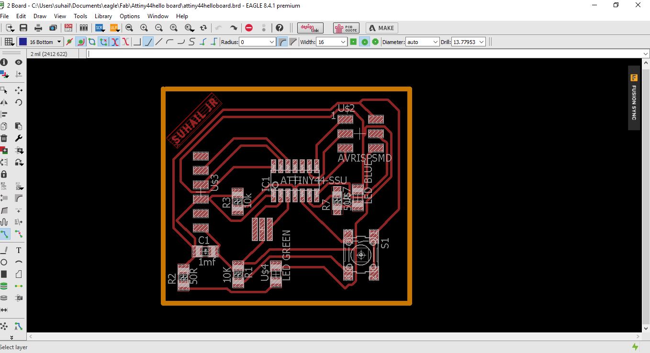Select the Info tool in left toolbar
This screenshot has height=353, width=650.
pos(4,62)
